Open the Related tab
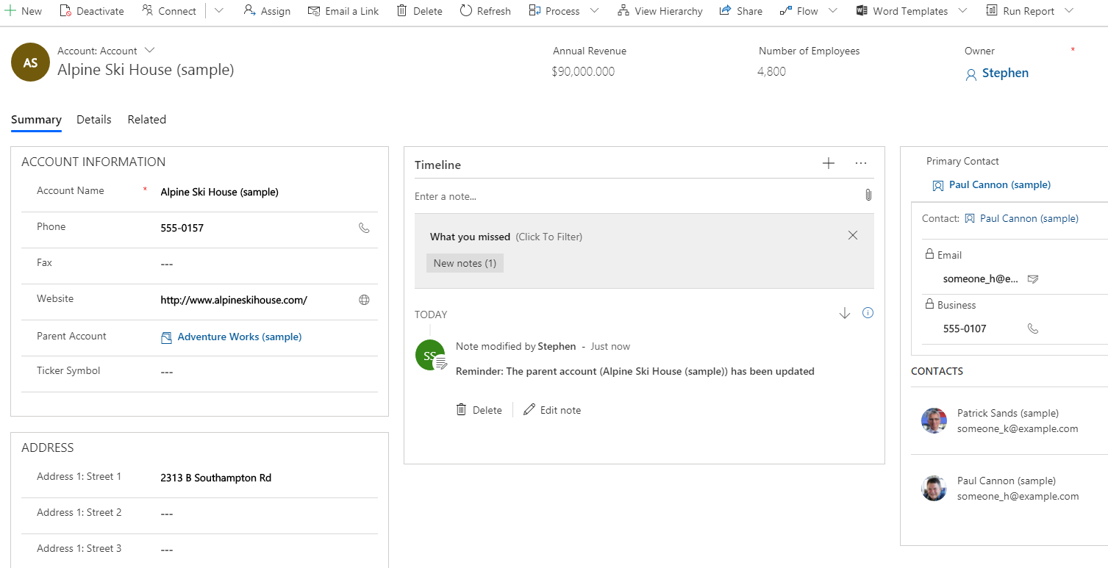Viewport: 1108px width, 568px height. coord(146,120)
